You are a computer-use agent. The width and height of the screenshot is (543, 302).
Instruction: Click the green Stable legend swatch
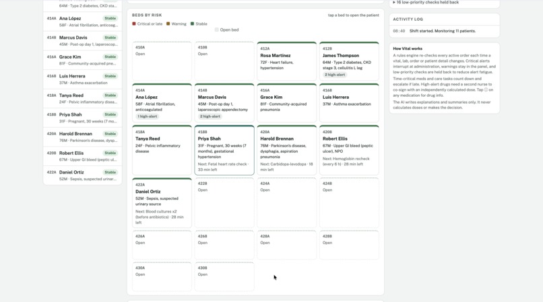pos(192,24)
